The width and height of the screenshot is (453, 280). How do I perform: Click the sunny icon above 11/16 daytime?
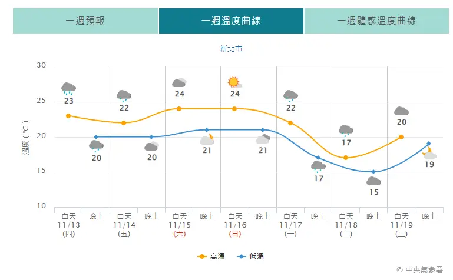(234, 82)
